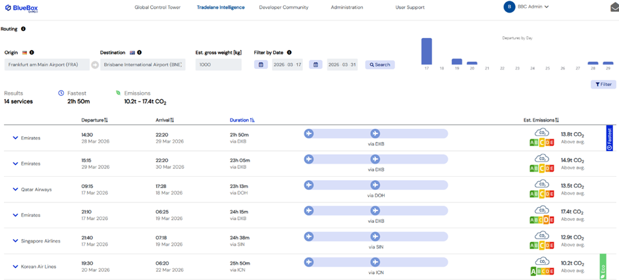Click the German flag icon by Origin
The image size is (619, 280).
click(25, 53)
